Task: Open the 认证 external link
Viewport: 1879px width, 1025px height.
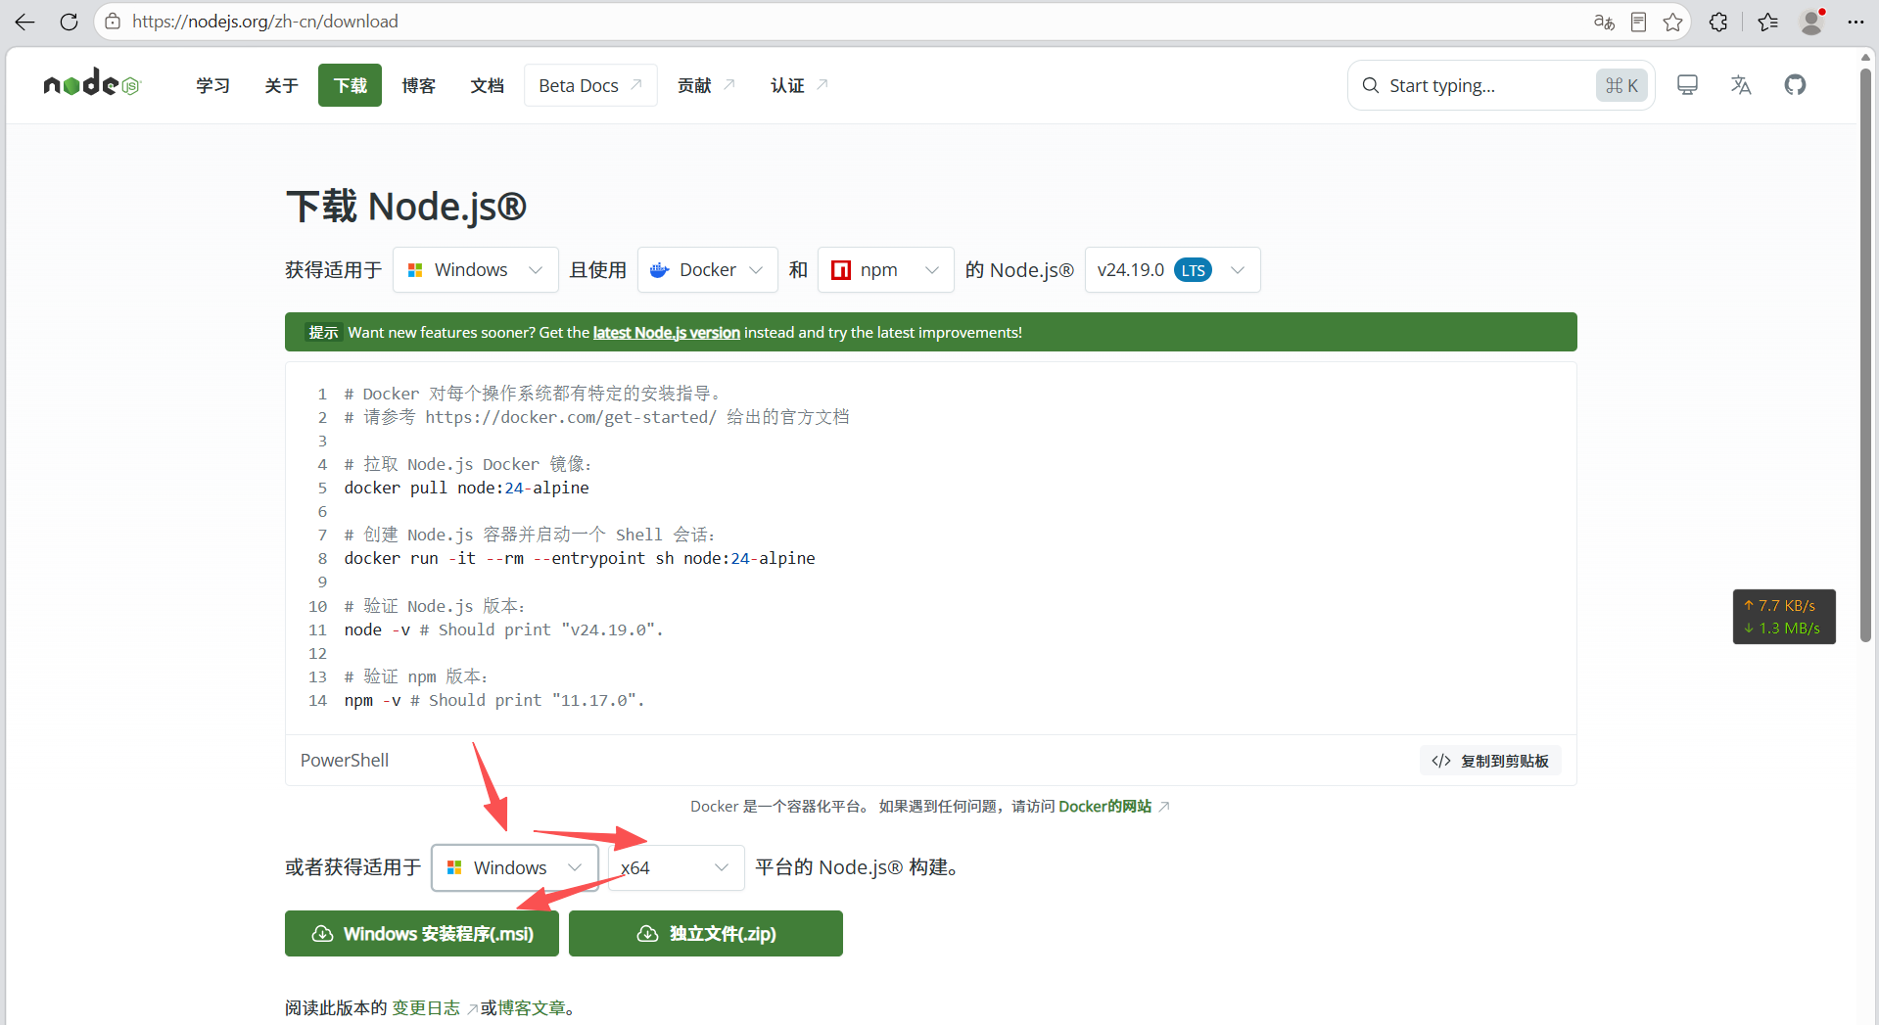Action: [799, 85]
